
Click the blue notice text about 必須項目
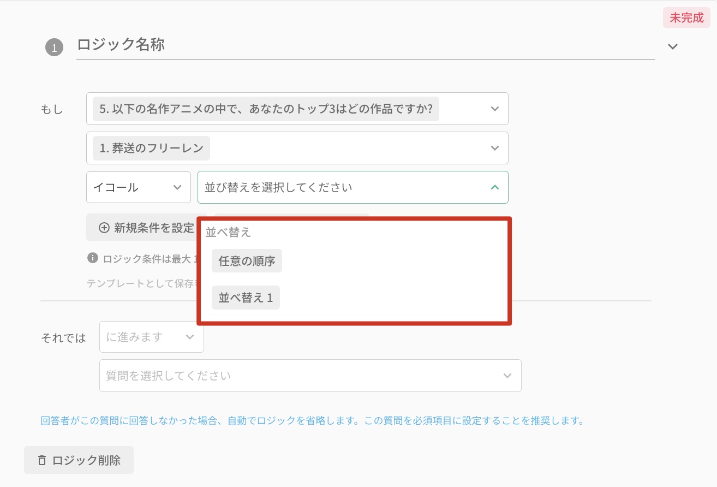pyautogui.click(x=313, y=421)
